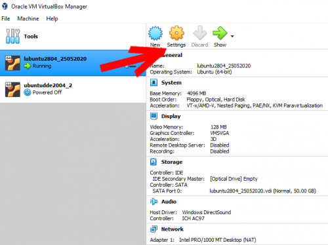The image size is (328, 245).
Task: Open the machine tools menu on lubuntu row
Action: point(131,66)
